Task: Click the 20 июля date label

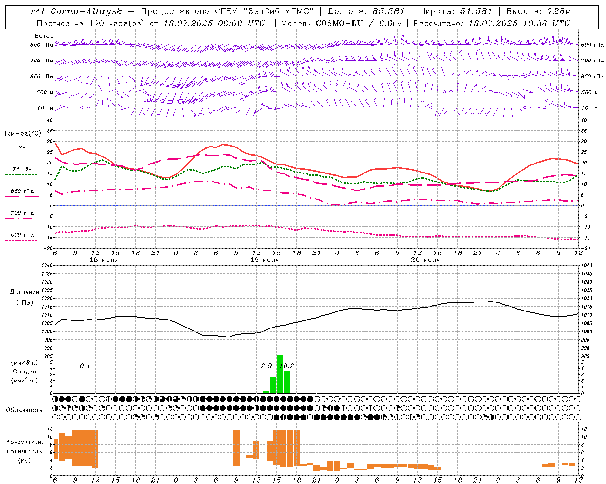Action: click(x=425, y=260)
